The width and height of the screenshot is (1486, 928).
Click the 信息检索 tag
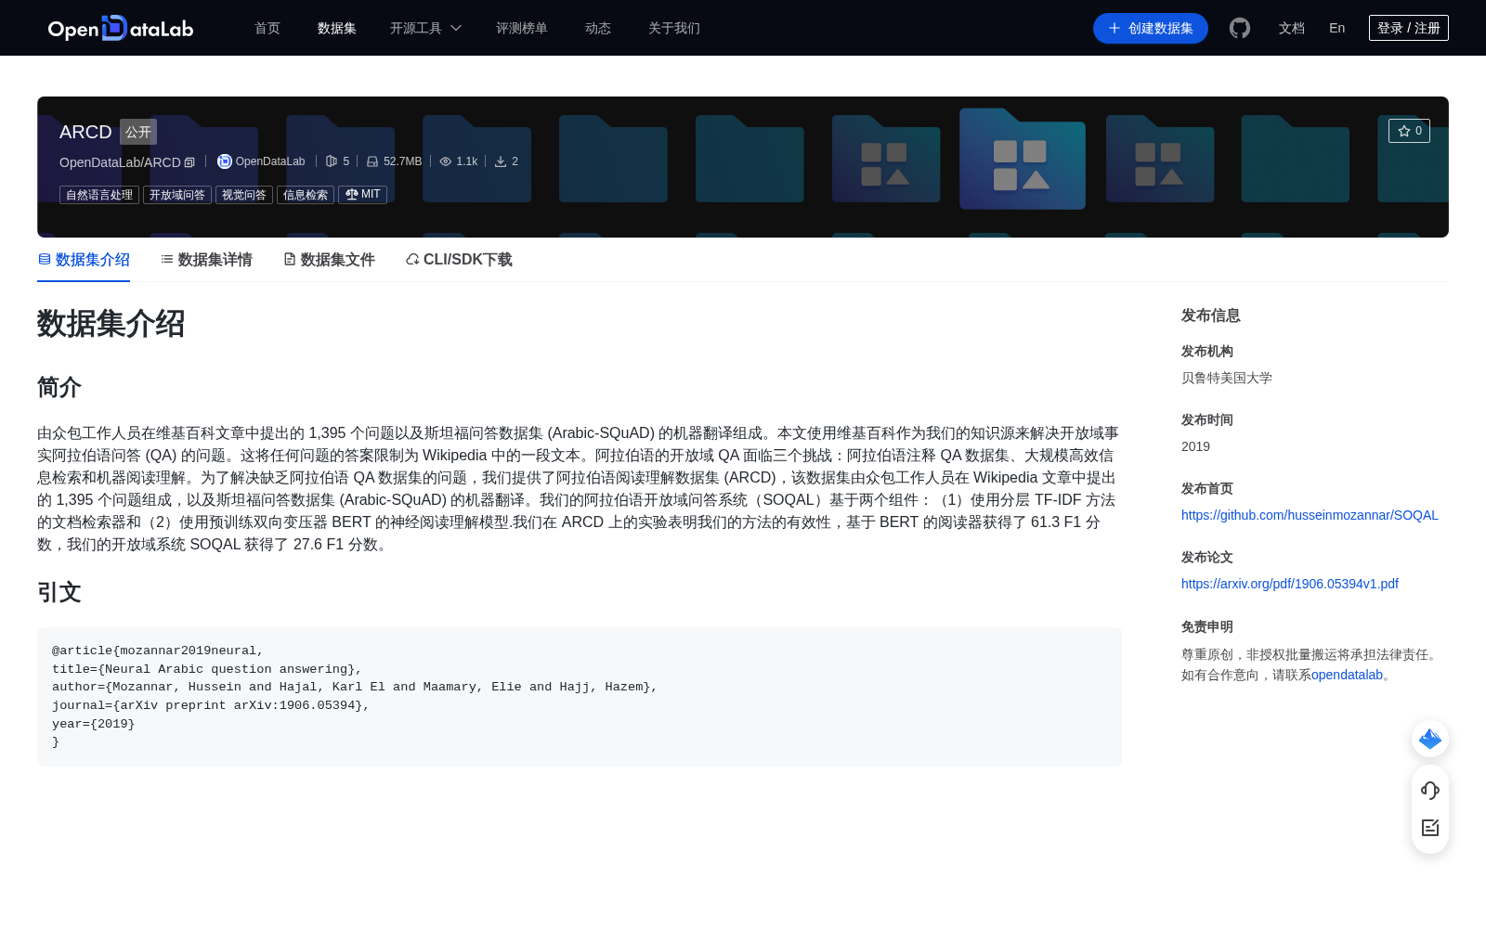306,195
